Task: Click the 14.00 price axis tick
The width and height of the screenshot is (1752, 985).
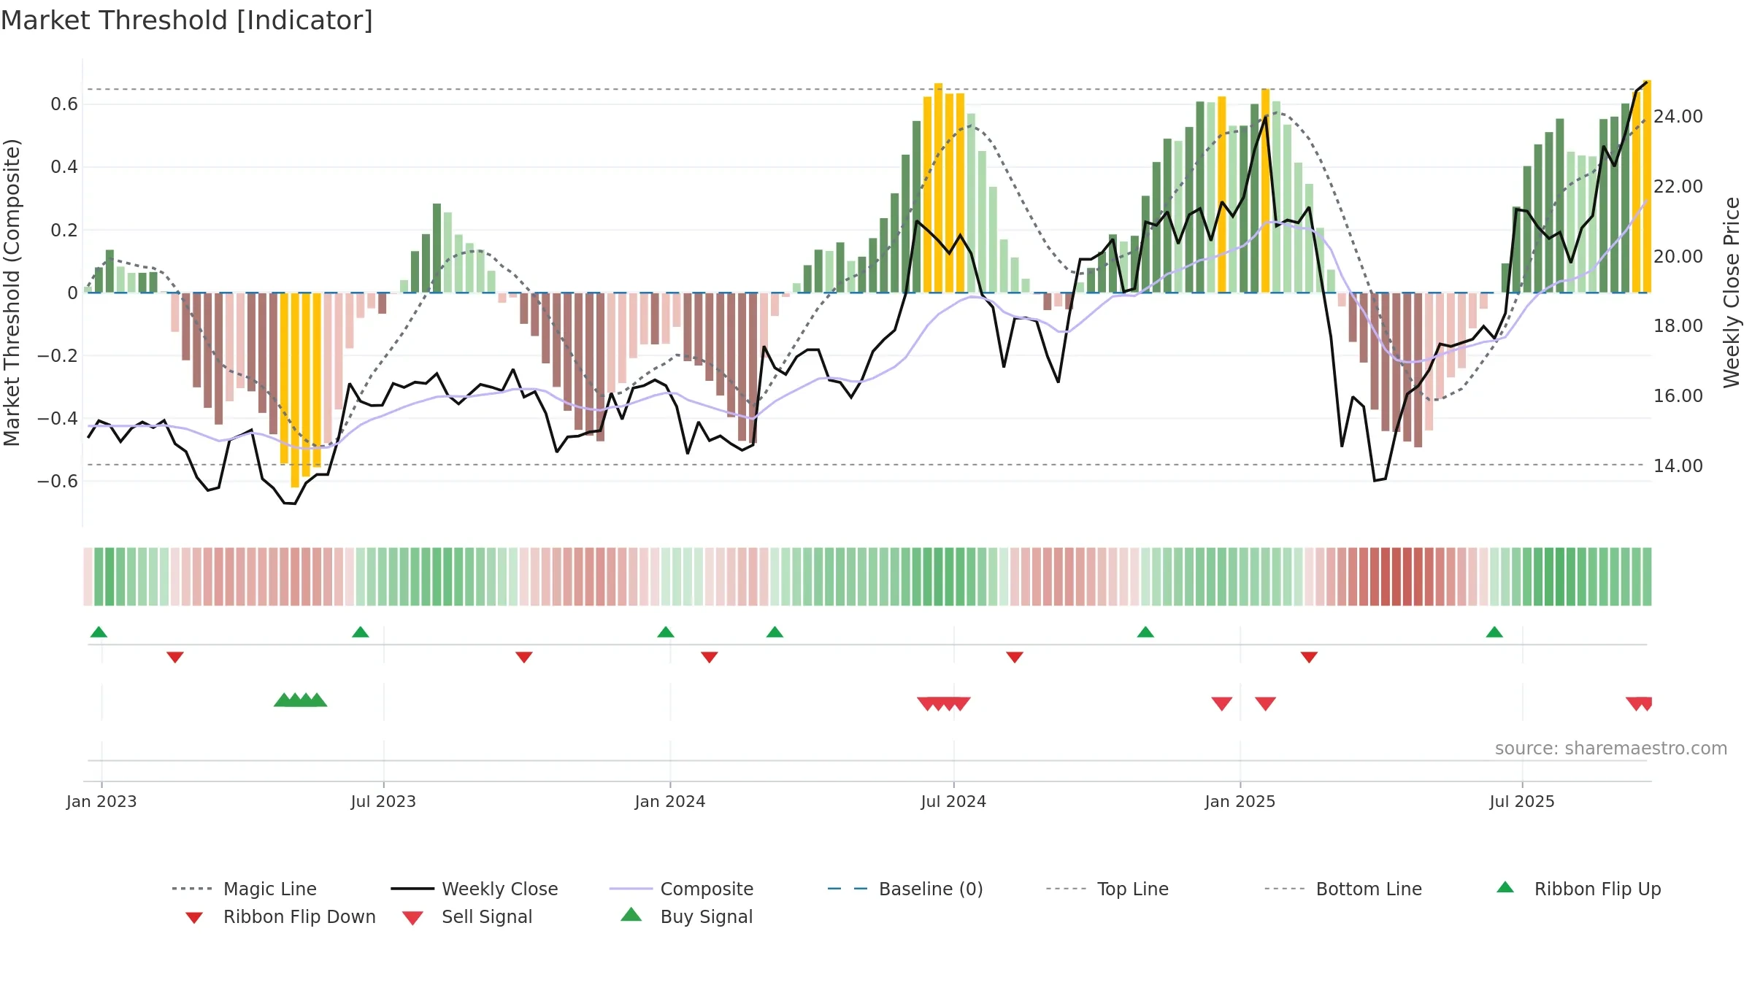Action: pos(1678,466)
